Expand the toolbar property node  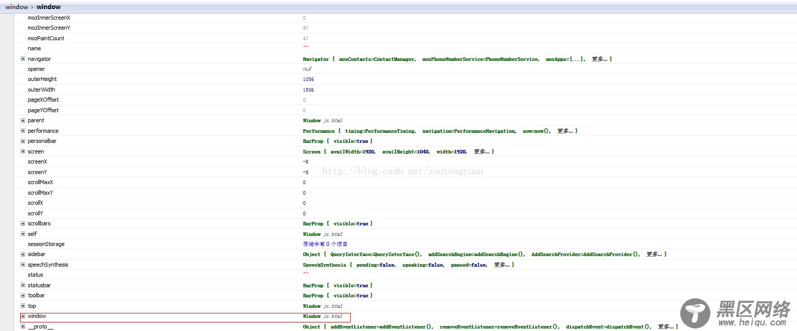coord(23,295)
